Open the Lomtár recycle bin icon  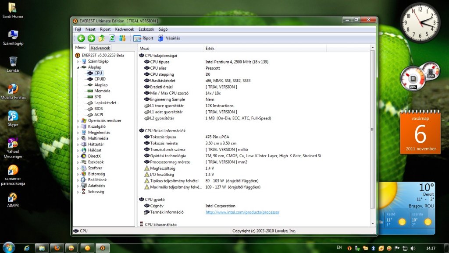(13, 64)
